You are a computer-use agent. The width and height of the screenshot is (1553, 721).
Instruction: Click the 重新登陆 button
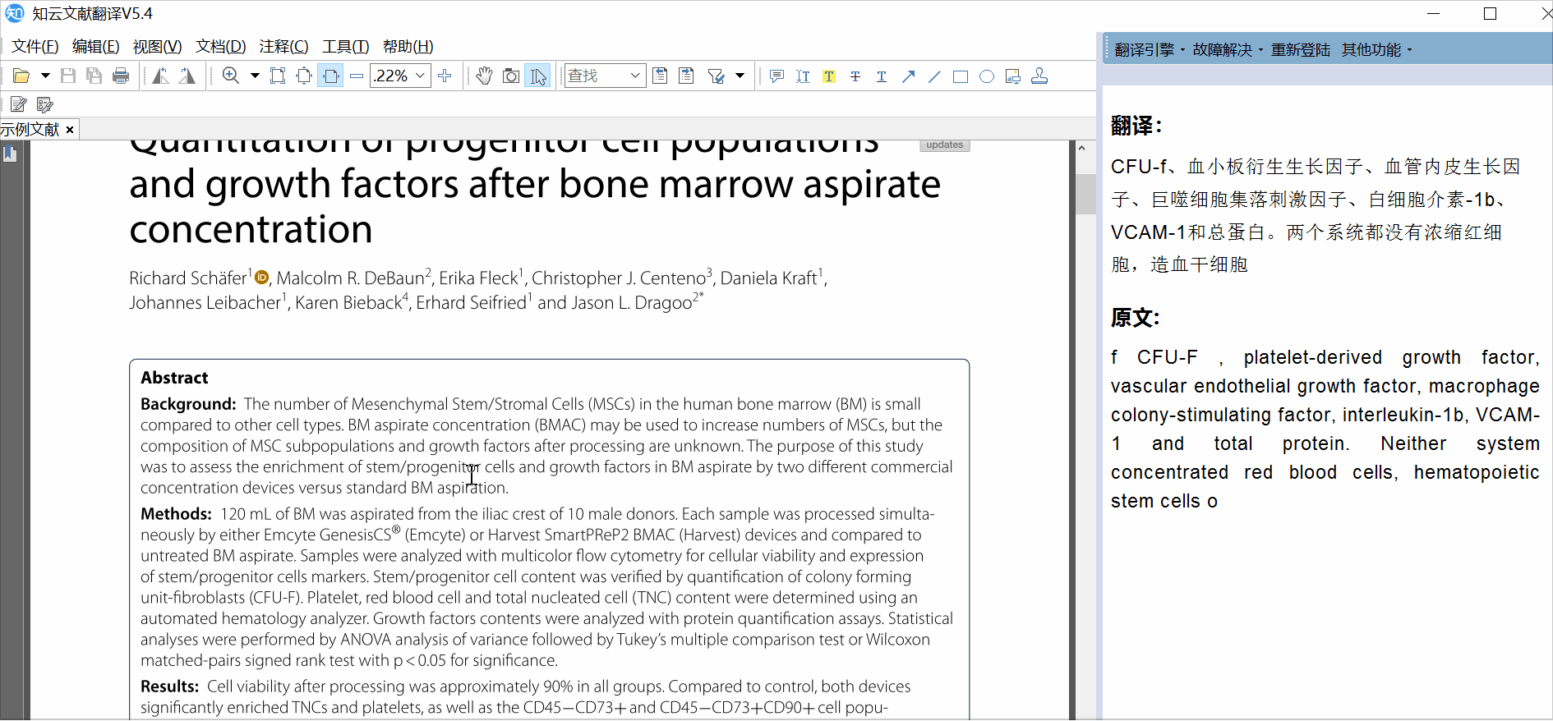(1301, 50)
